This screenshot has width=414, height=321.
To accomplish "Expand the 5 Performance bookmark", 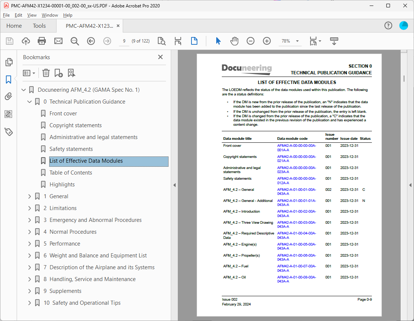I will pos(30,244).
